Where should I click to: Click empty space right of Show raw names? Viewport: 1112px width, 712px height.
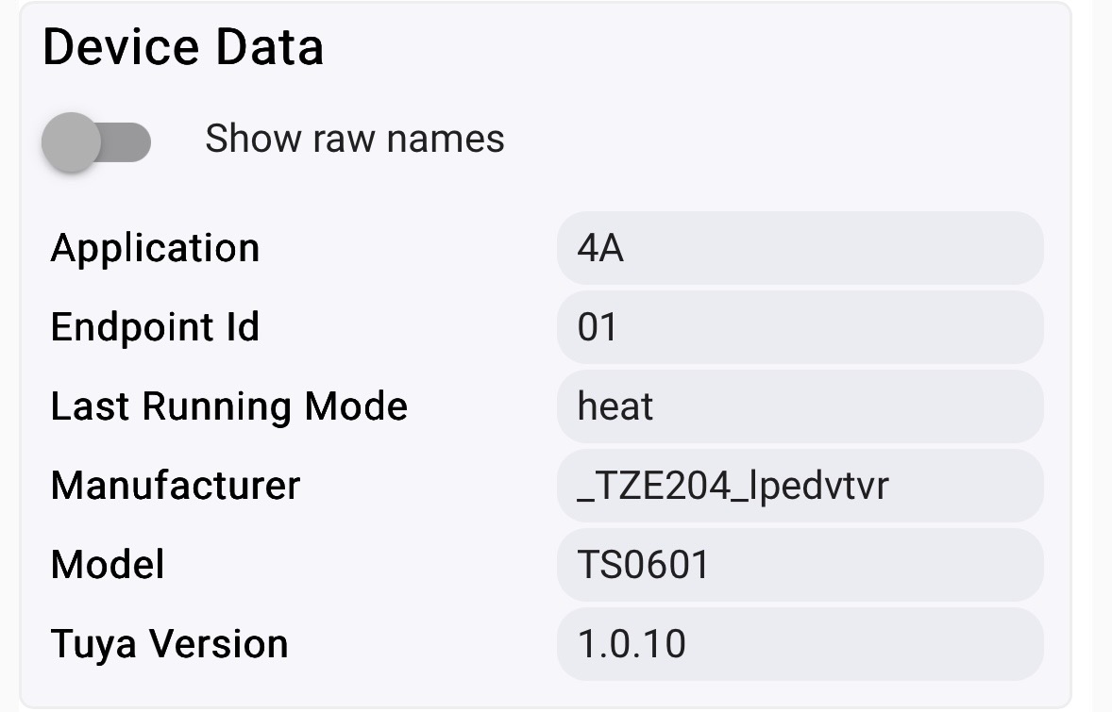coord(774,140)
